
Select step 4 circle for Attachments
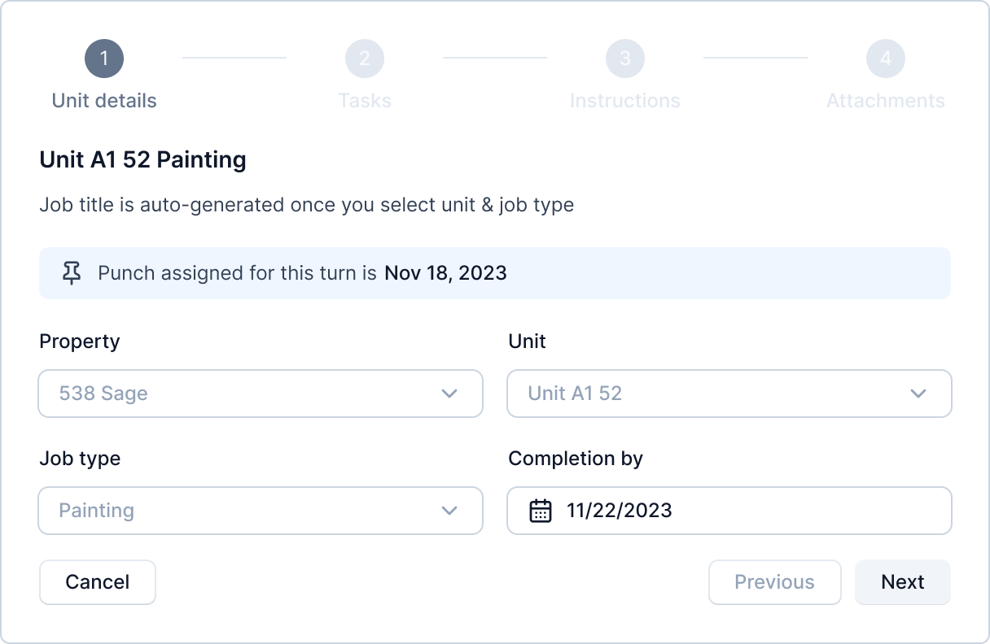[x=886, y=59]
